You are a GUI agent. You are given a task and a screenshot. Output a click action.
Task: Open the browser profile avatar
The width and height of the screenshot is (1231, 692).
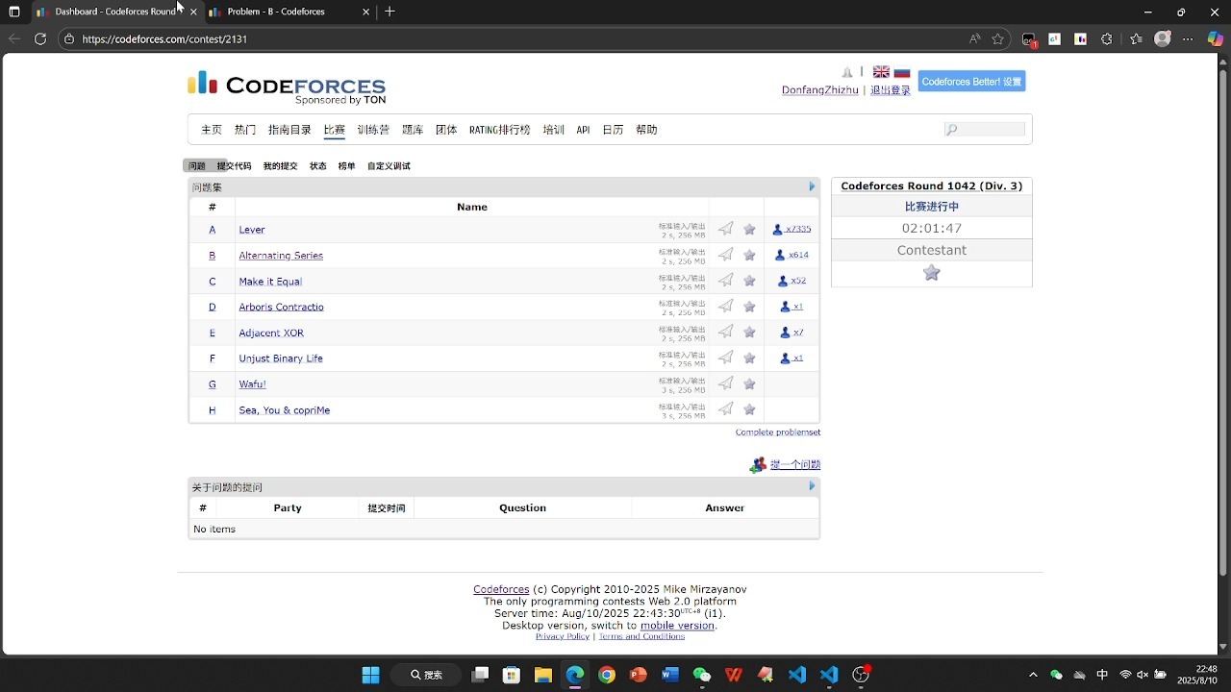click(1163, 39)
